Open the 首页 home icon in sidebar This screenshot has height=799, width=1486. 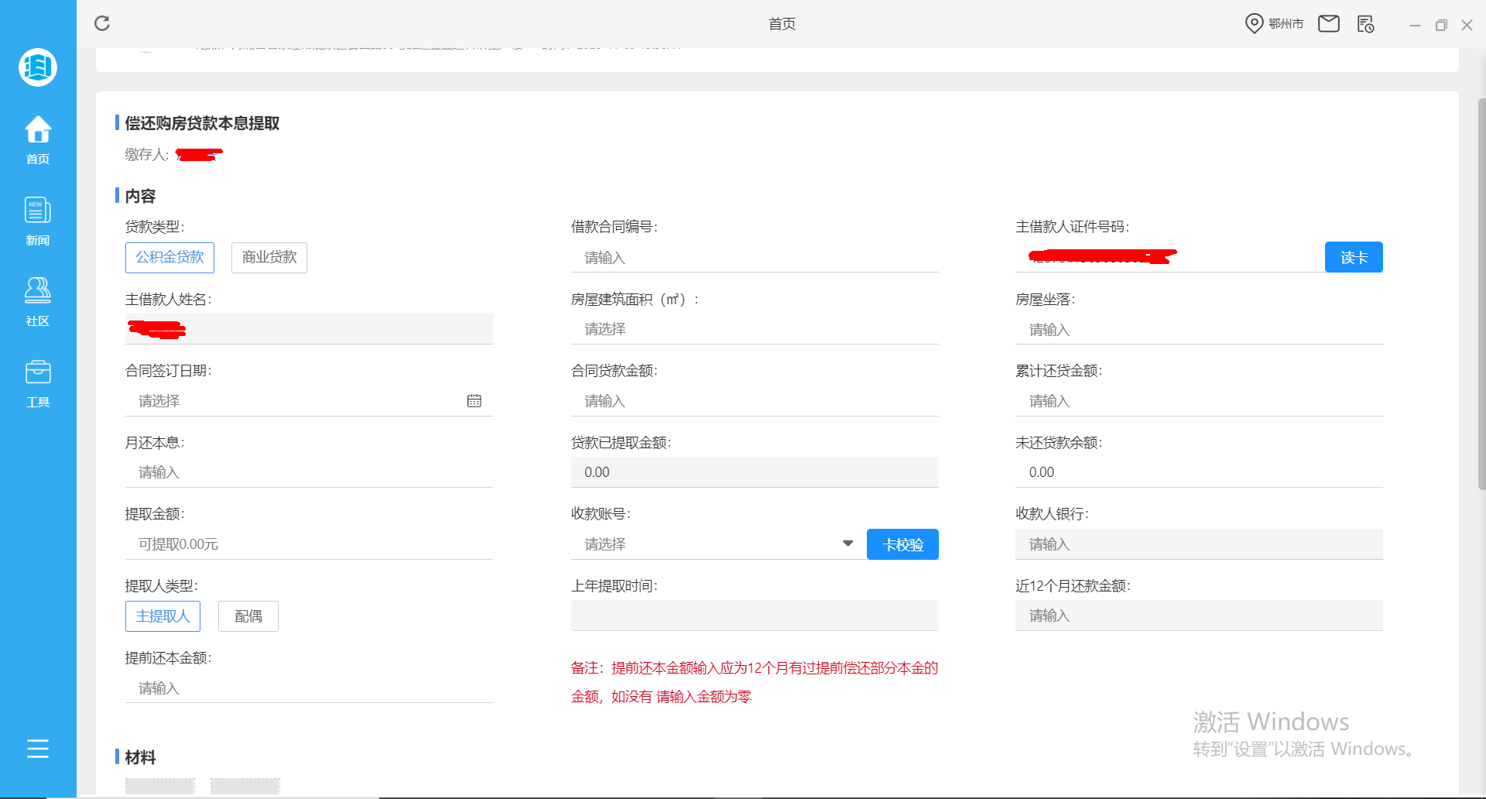[38, 139]
